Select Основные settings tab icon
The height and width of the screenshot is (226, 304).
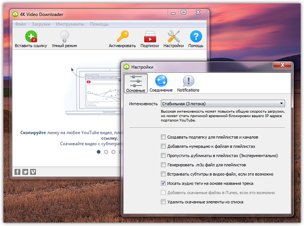click(136, 83)
